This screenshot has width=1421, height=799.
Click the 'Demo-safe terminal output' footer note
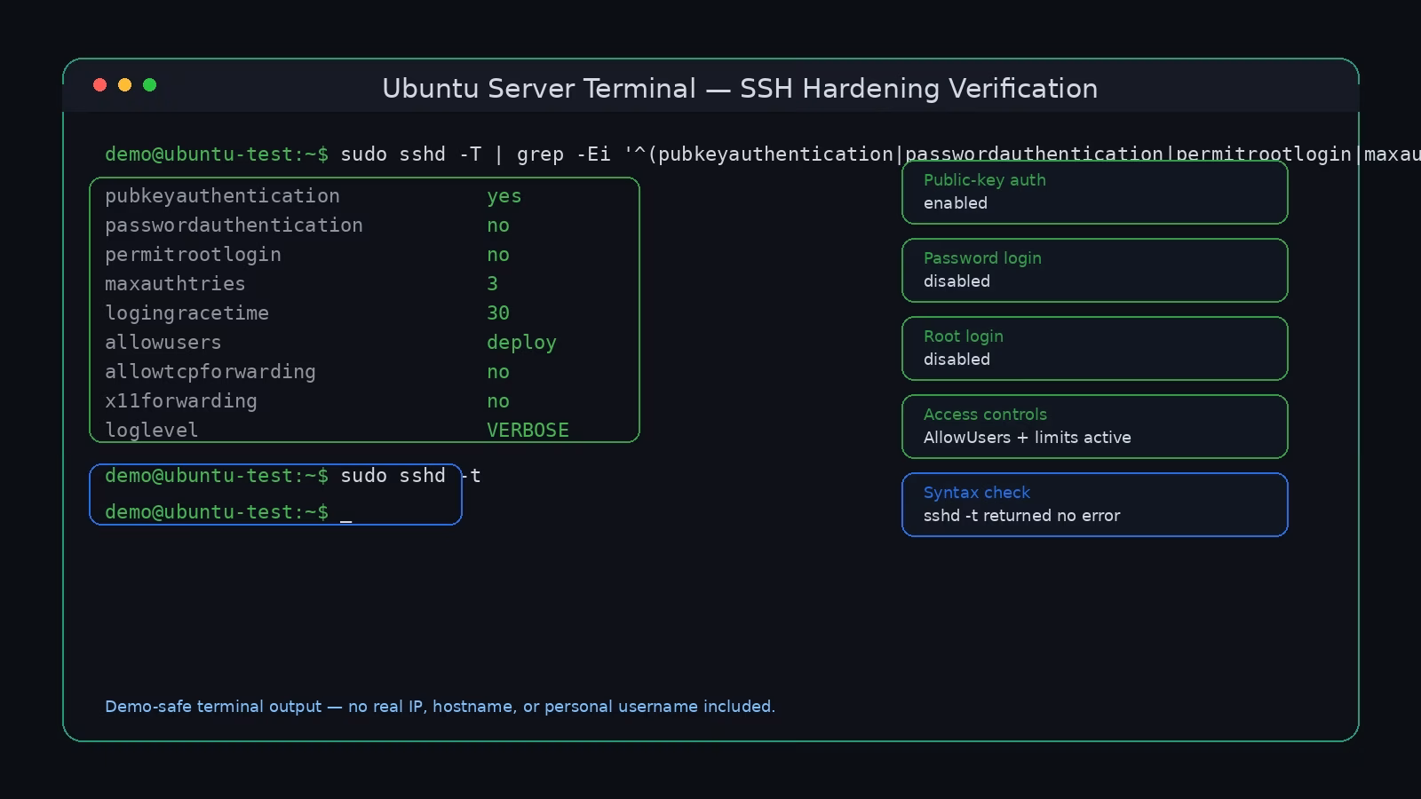(440, 707)
